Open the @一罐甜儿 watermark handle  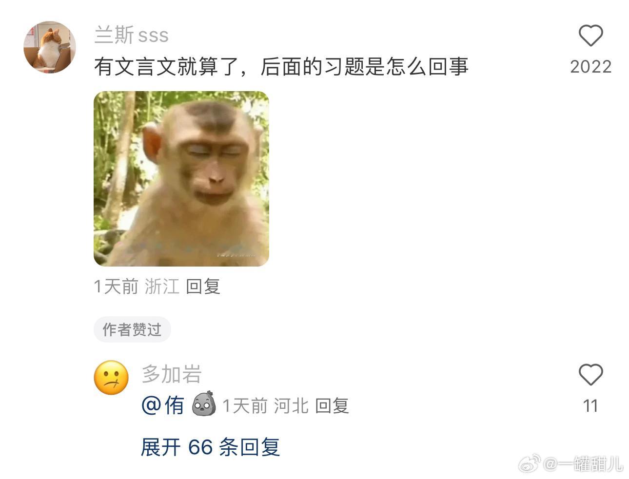[583, 464]
